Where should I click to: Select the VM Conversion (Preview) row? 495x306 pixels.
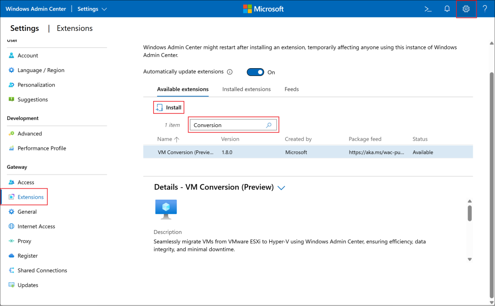click(x=242, y=152)
